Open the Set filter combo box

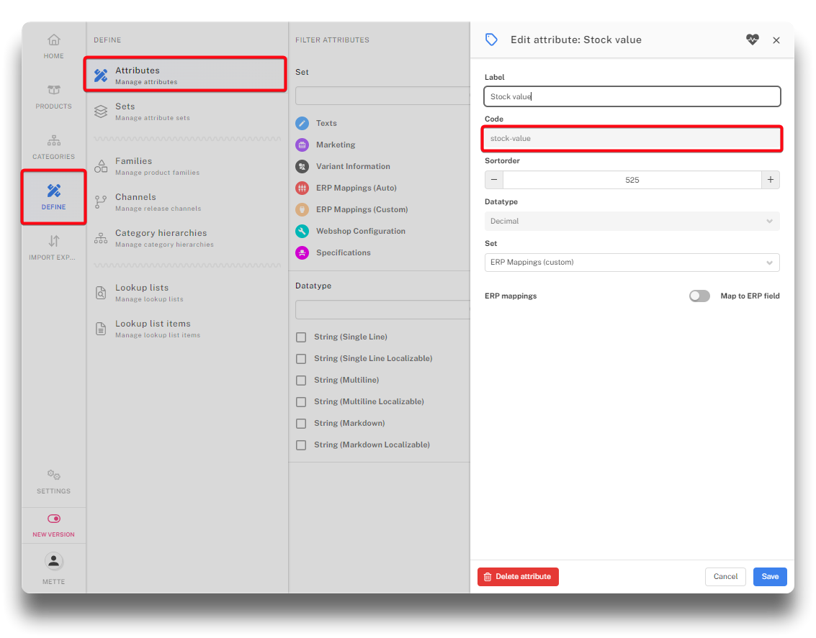point(382,96)
